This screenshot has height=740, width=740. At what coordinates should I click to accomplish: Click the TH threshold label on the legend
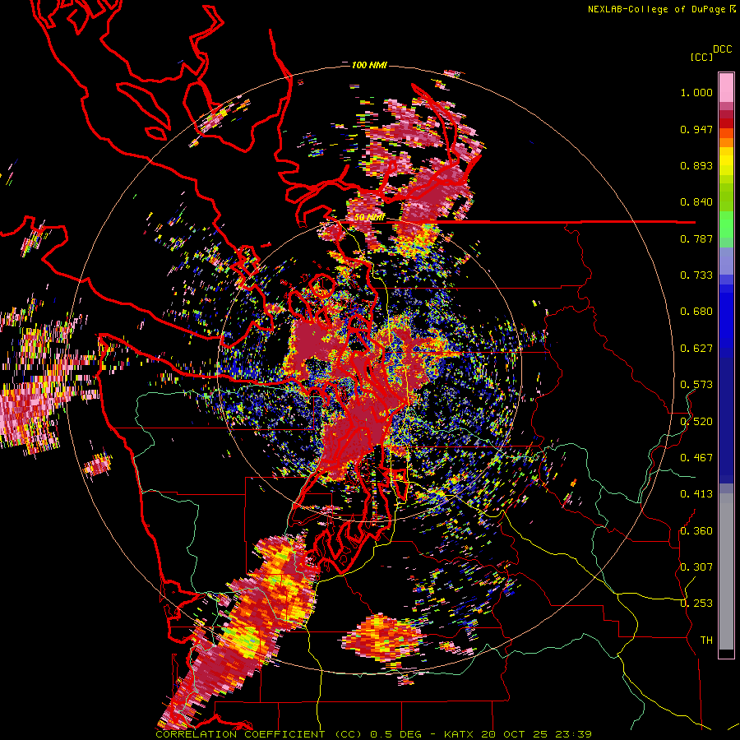tap(706, 641)
